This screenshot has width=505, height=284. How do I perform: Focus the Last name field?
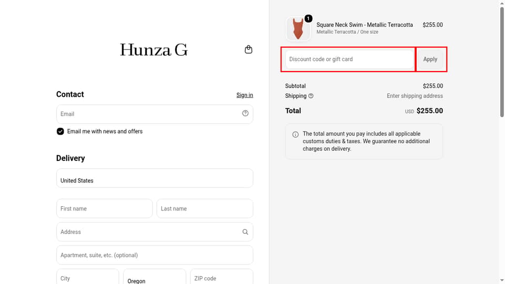point(205,209)
